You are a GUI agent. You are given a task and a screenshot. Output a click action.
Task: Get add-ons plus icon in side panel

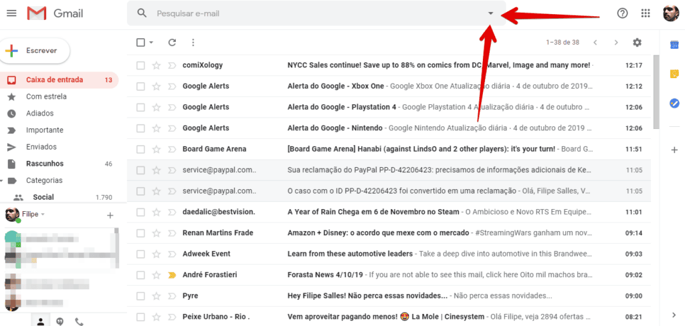point(674,150)
